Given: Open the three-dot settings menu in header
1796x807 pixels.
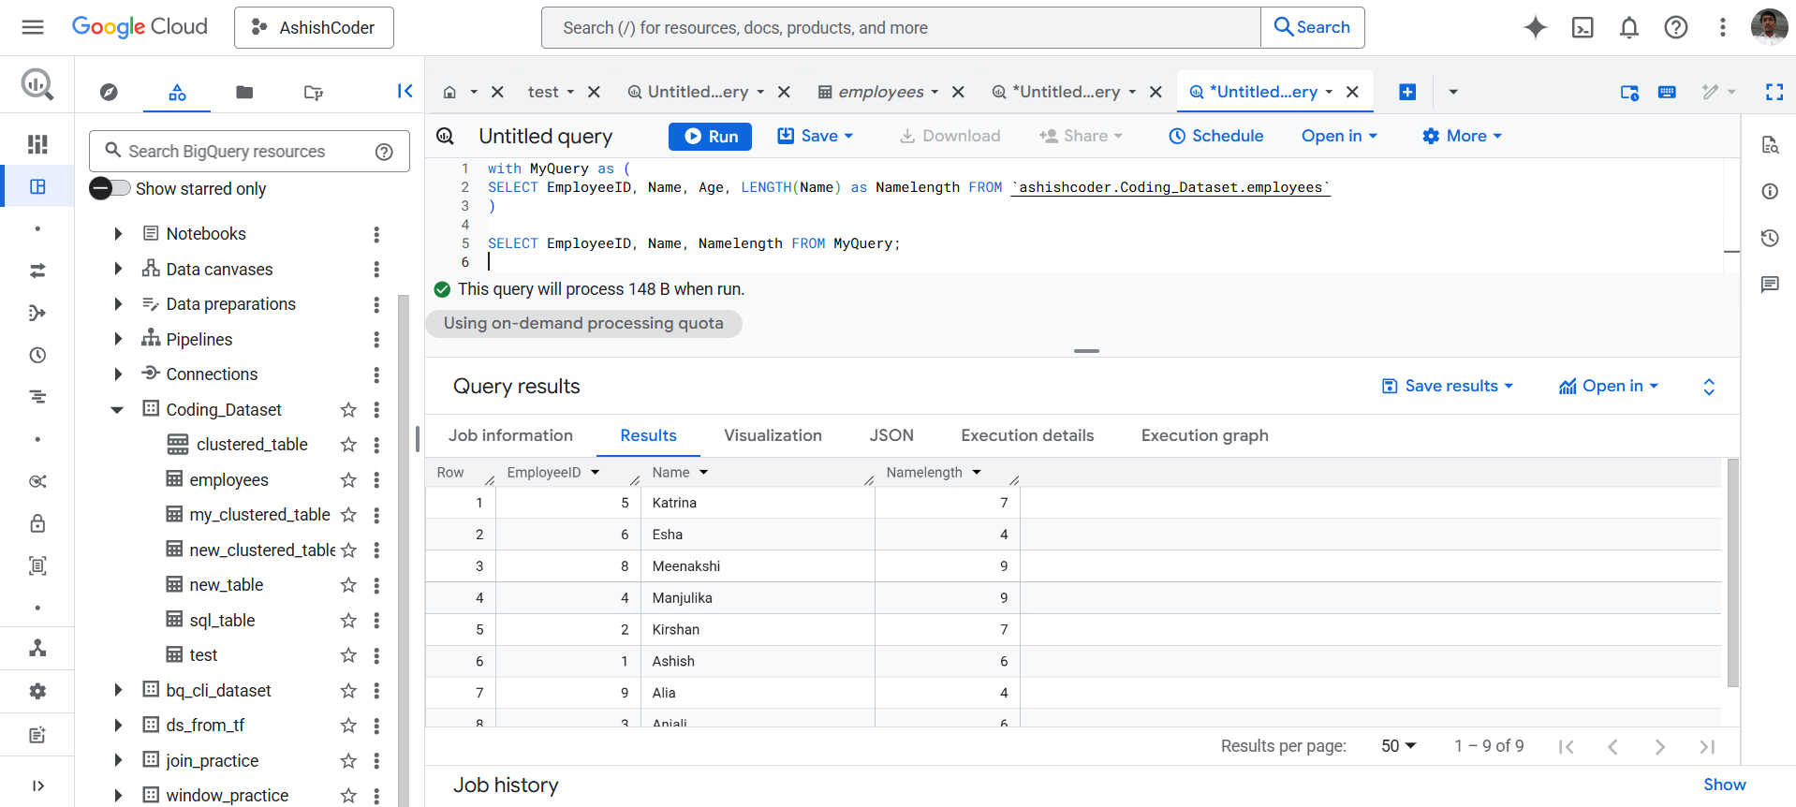Looking at the screenshot, I should coord(1722,27).
